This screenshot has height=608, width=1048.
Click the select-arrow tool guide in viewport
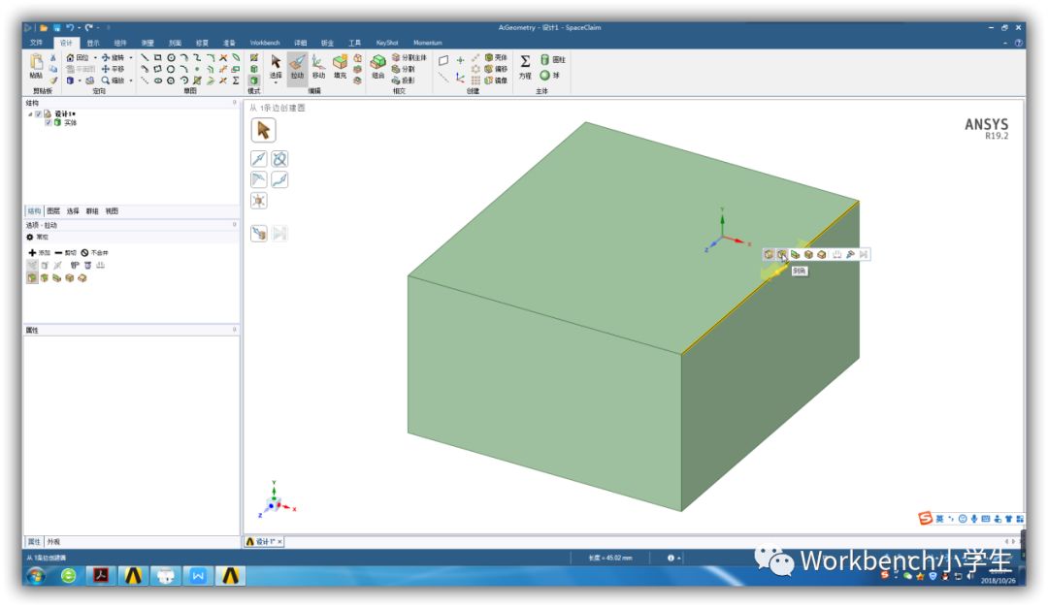[x=263, y=130]
